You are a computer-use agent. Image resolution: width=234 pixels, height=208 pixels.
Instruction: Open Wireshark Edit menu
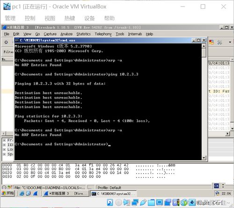16,34
